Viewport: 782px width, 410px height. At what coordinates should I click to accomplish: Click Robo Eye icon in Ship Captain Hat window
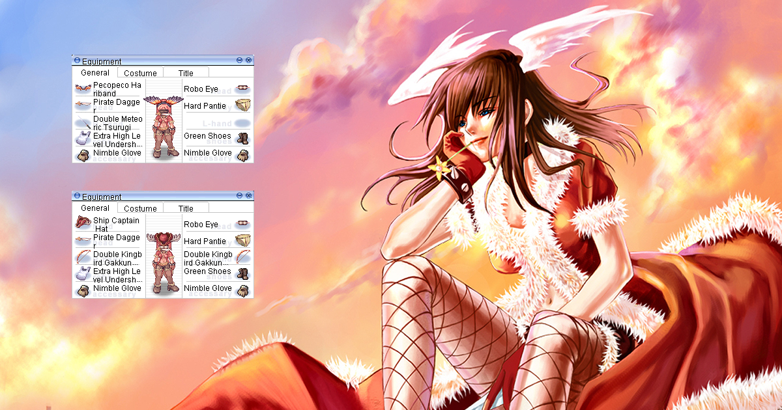(x=243, y=223)
